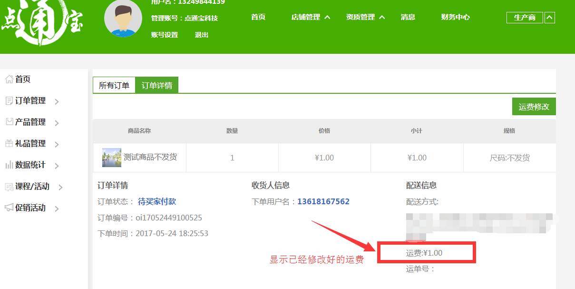Click the 数据统计 bar chart icon
The image size is (575, 289).
click(9, 165)
